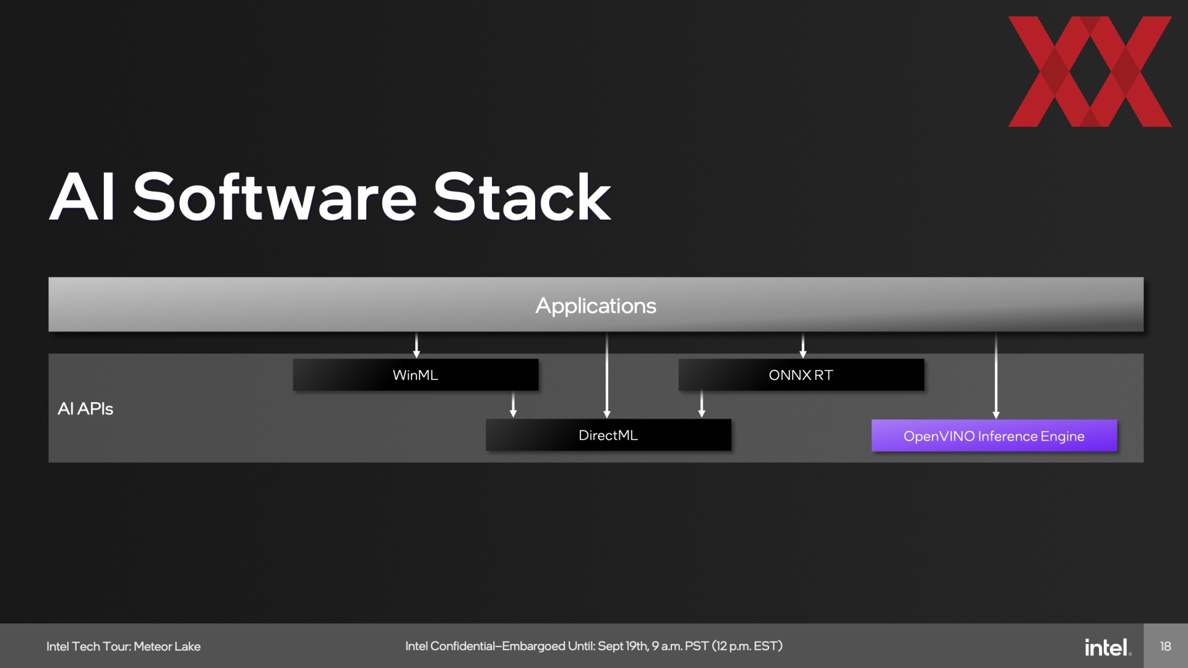Screen dimensions: 1188x668
Task: Select the ONNX RT box
Action: tap(801, 375)
